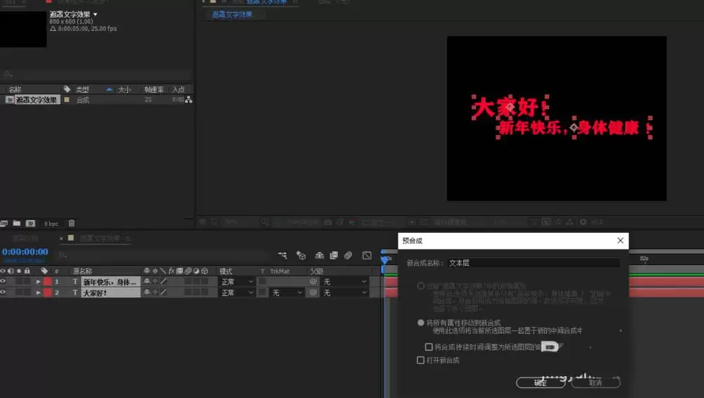This screenshot has height=398, width=704.
Task: Select 将所有属性移动到新合成 radio option
Action: (x=421, y=323)
